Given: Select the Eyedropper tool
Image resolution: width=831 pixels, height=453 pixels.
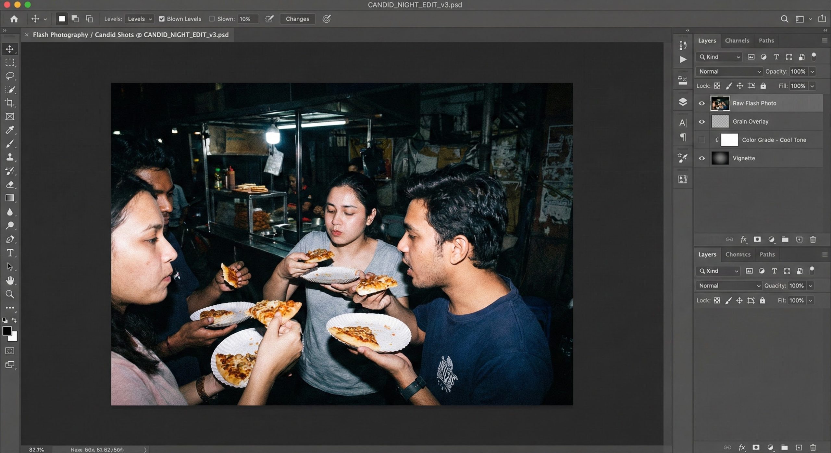Looking at the screenshot, I should (10, 130).
